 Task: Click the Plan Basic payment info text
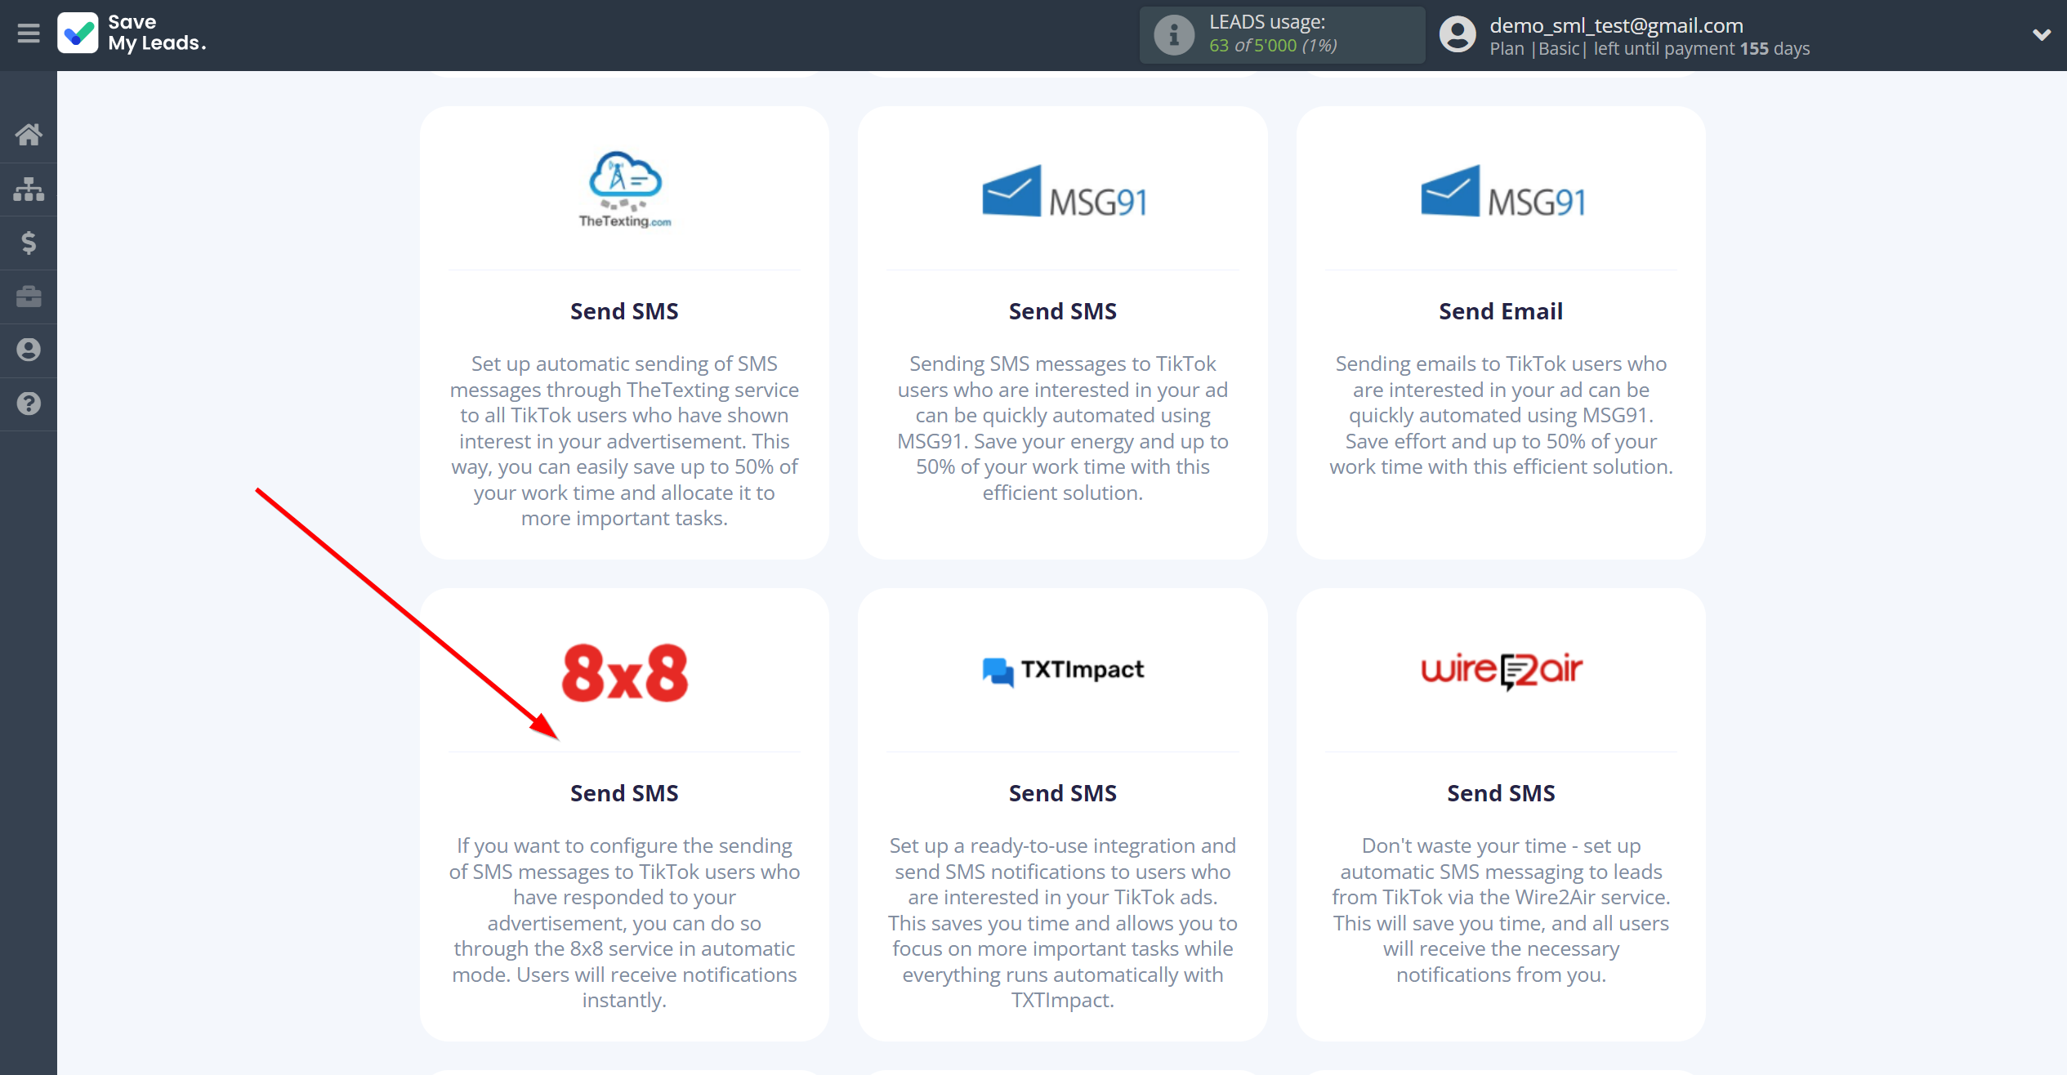[1650, 49]
